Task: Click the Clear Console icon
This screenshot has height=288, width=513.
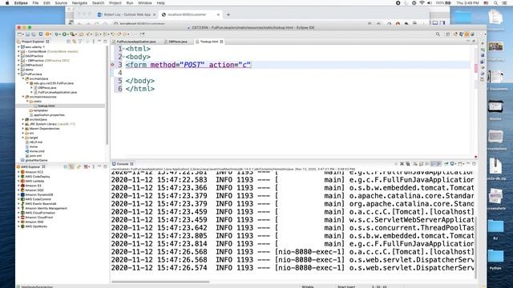Action: pyautogui.click(x=415, y=163)
